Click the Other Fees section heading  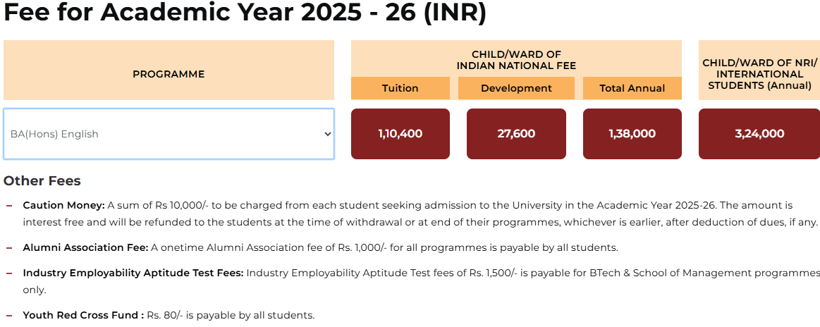pyautogui.click(x=42, y=181)
